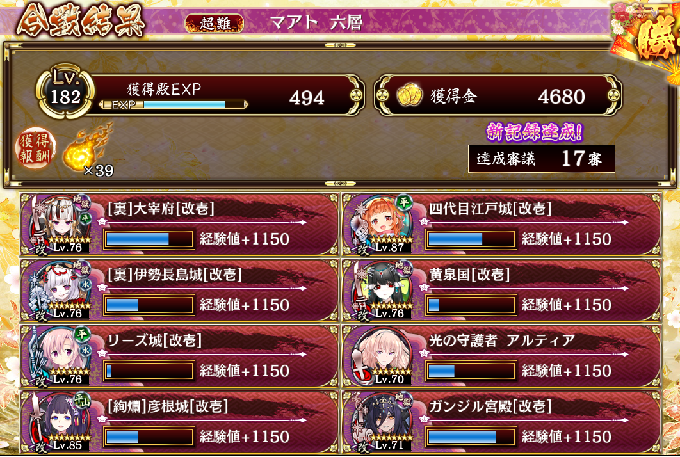This screenshot has width=680, height=457.
Task: Click [裏]伊勢長島城[改壱] character portrait
Action: click(x=60, y=290)
